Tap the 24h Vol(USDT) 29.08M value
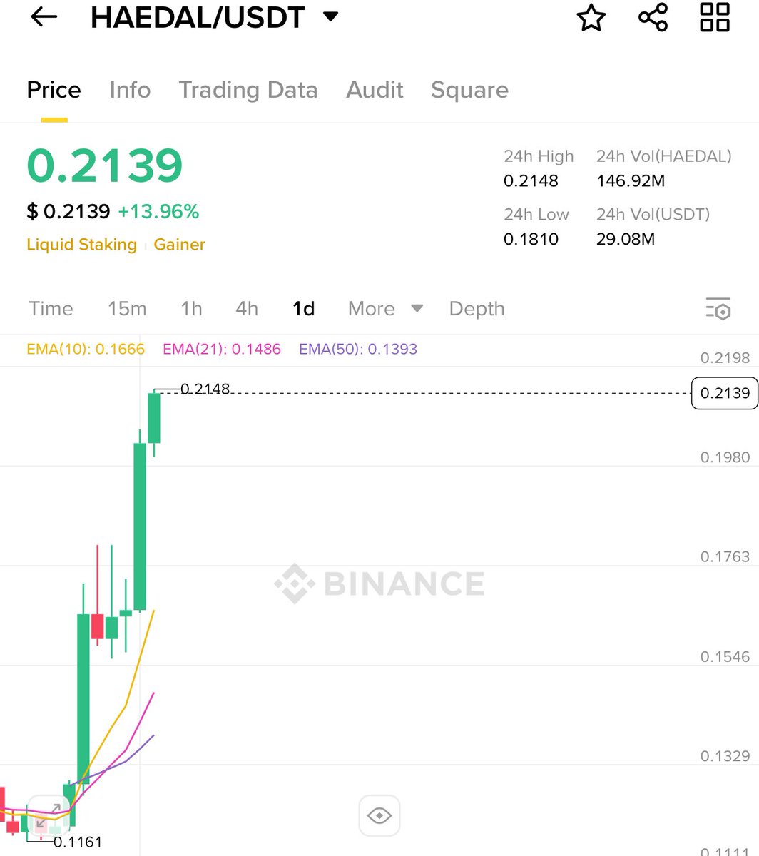 point(626,239)
